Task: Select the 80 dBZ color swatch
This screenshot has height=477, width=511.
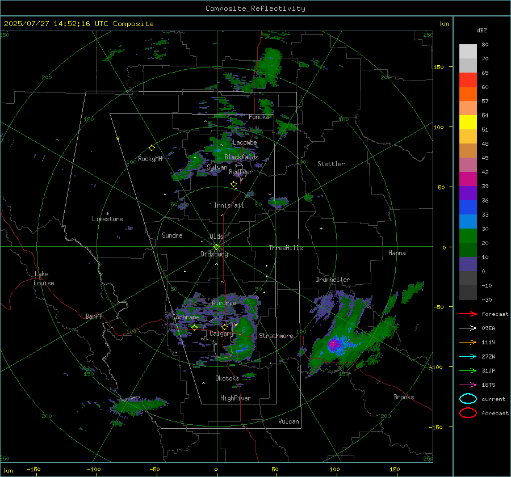Action: pyautogui.click(x=468, y=51)
